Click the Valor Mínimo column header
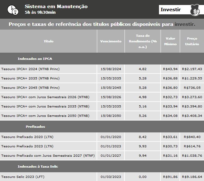 click(170, 41)
